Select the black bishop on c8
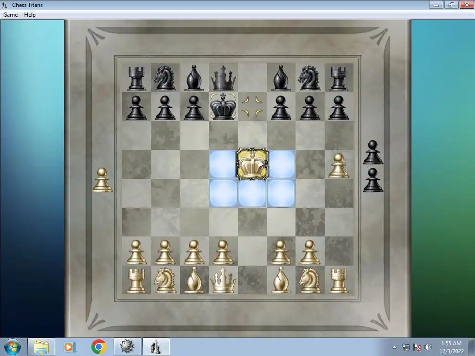This screenshot has width=475, height=356. click(194, 78)
